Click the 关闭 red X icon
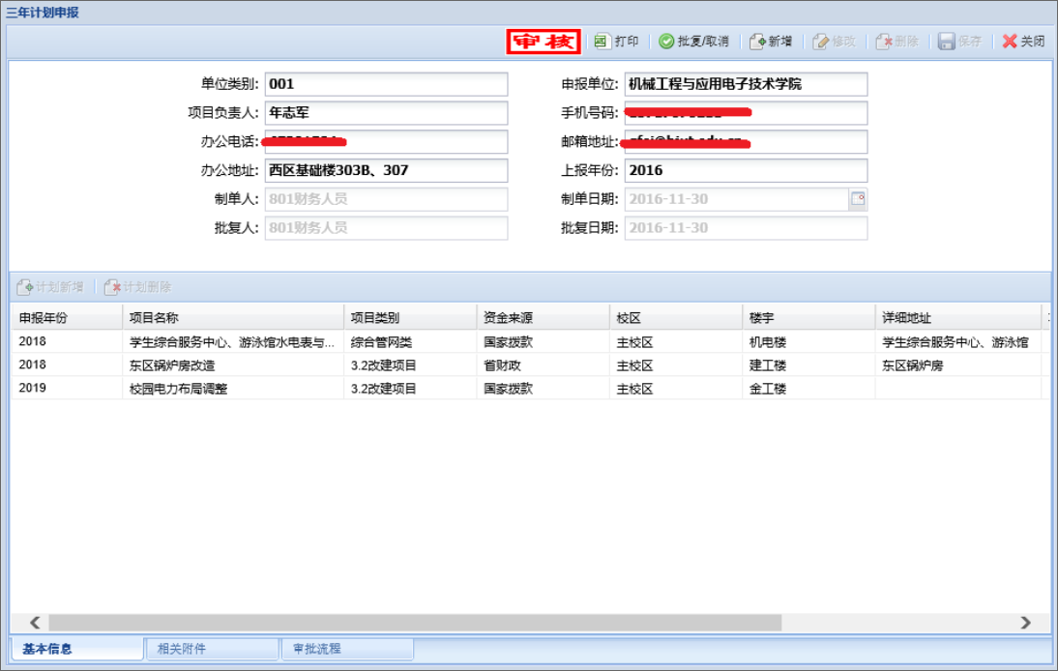Screen dimensions: 1058x671 tap(1010, 42)
